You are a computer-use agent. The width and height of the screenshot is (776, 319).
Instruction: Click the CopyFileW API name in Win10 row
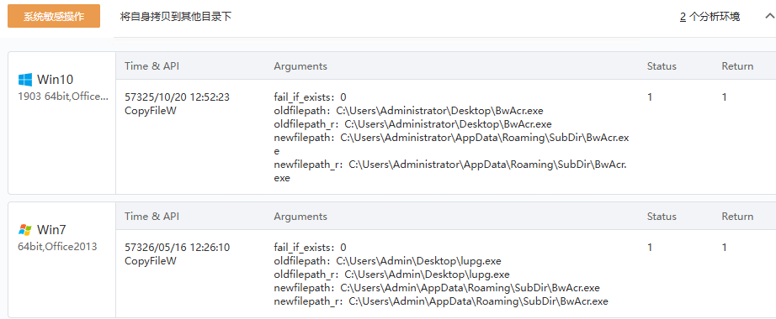(151, 111)
